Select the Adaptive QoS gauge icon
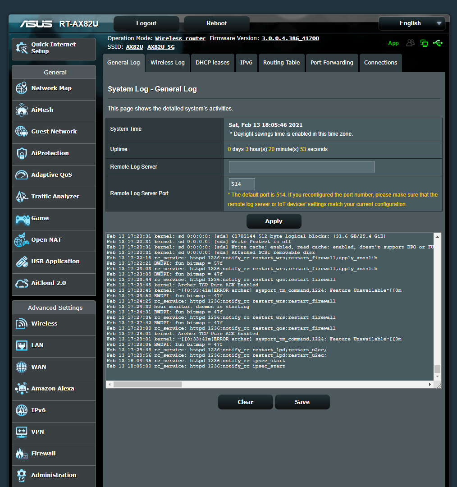This screenshot has height=487, width=457. coord(21,175)
